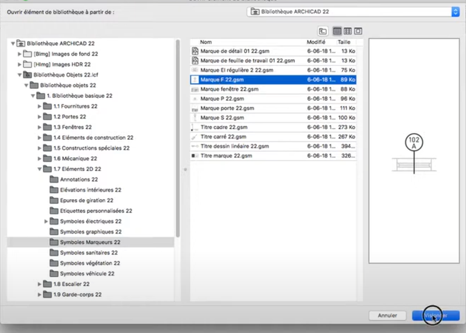466x333 pixels.
Task: Click the Annuler button
Action: click(387, 316)
